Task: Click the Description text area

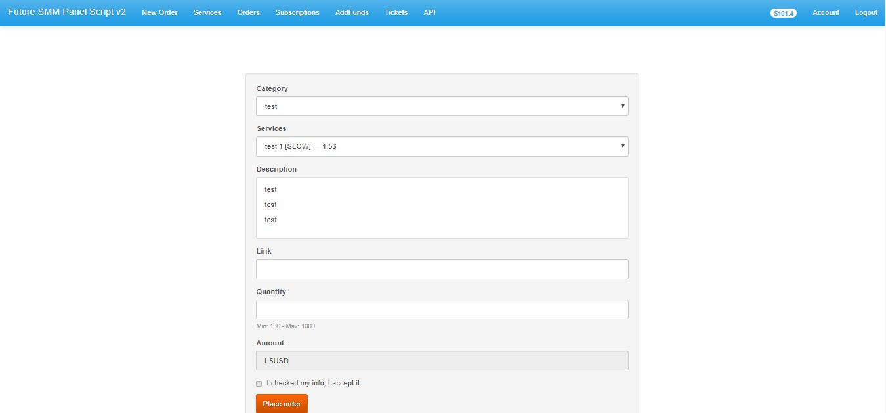Action: [x=442, y=208]
